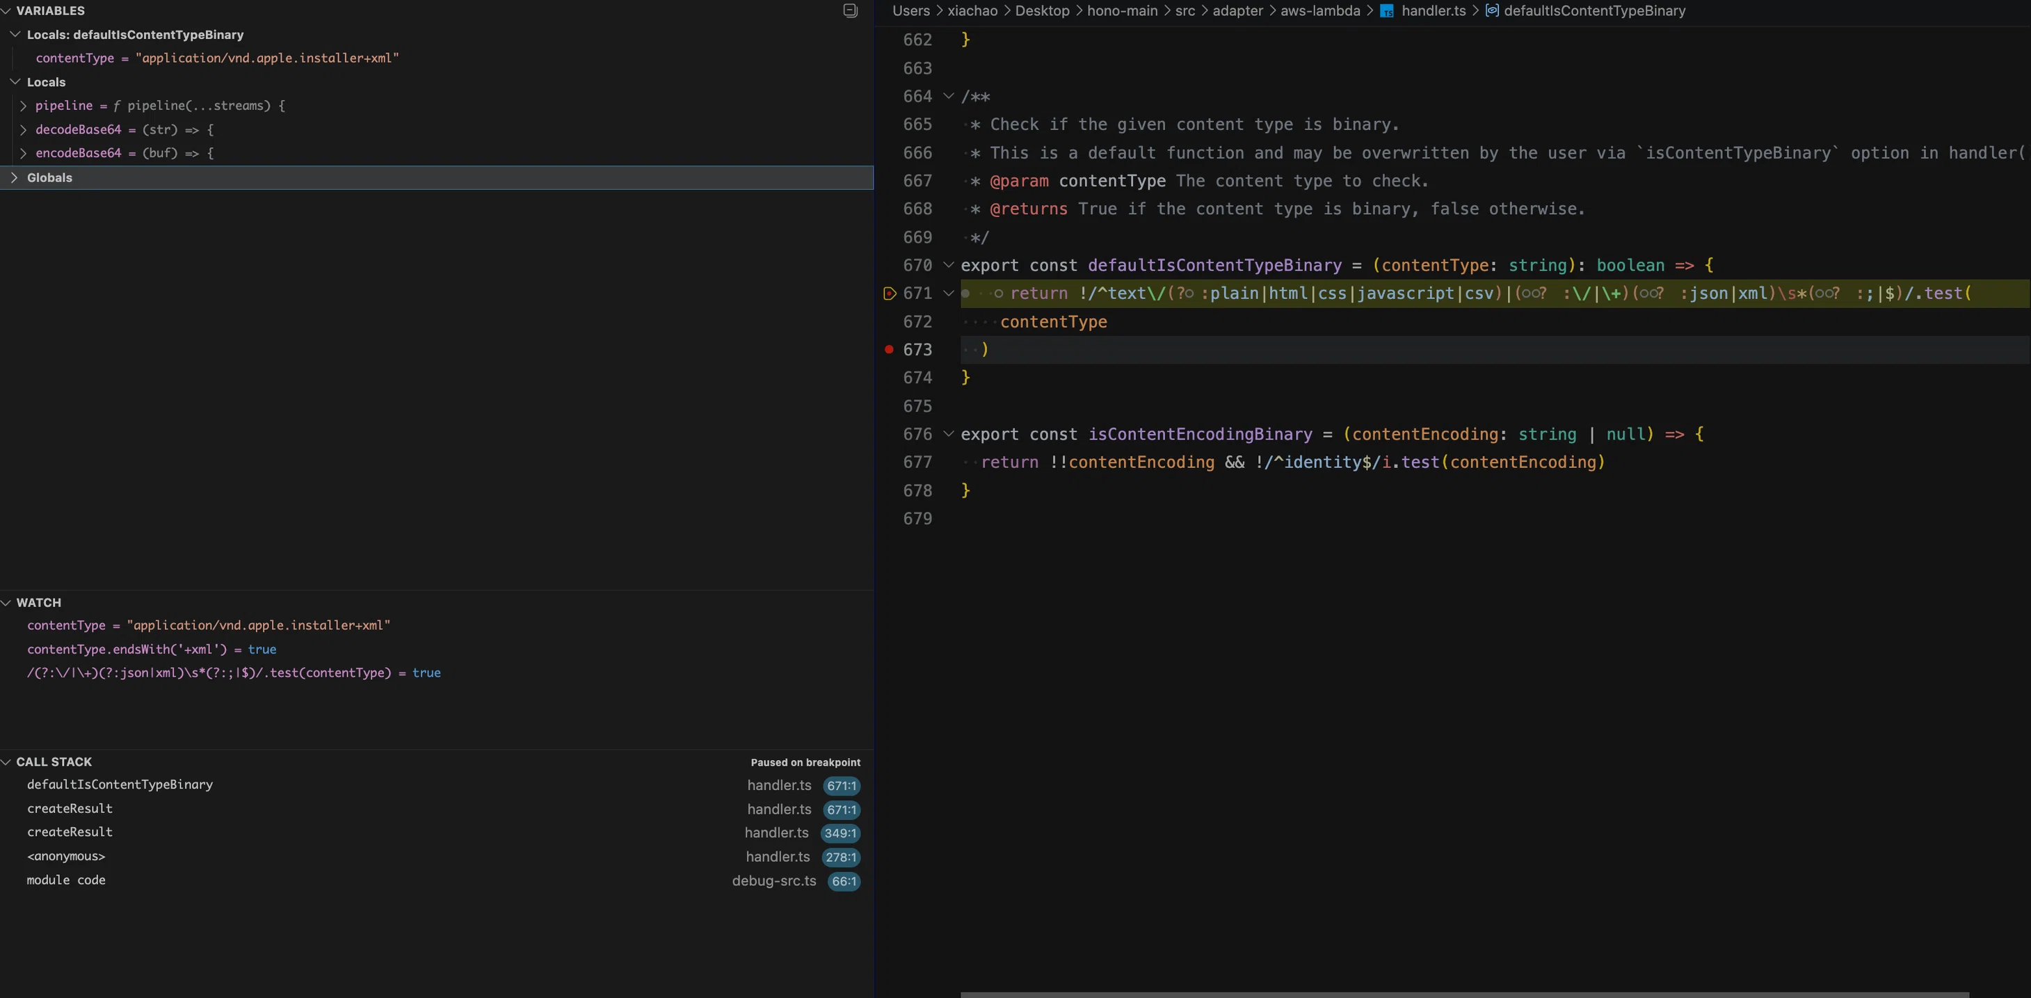
Task: Click defaultIsContentTypeBinary name on line 670
Action: pyautogui.click(x=1214, y=266)
